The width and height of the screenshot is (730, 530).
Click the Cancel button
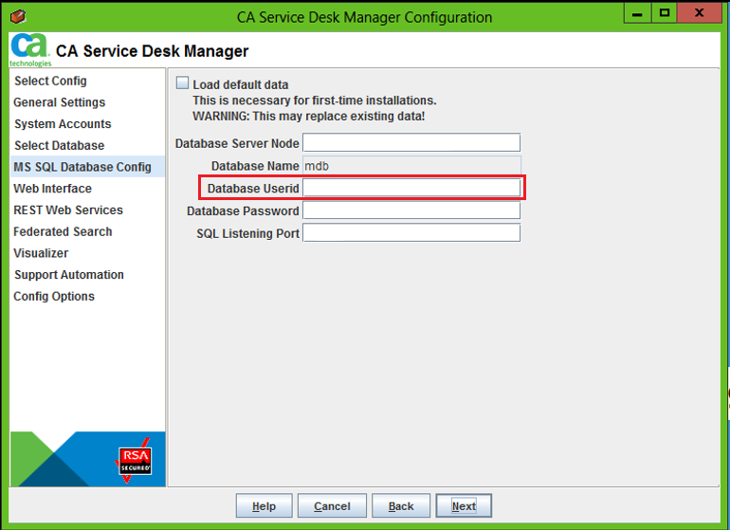point(332,505)
